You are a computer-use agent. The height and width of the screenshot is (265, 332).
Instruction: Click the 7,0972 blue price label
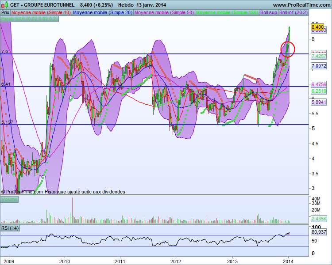click(x=319, y=66)
